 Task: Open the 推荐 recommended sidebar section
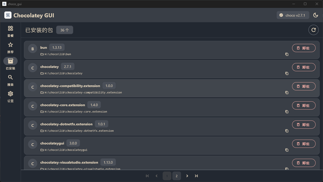(10, 48)
